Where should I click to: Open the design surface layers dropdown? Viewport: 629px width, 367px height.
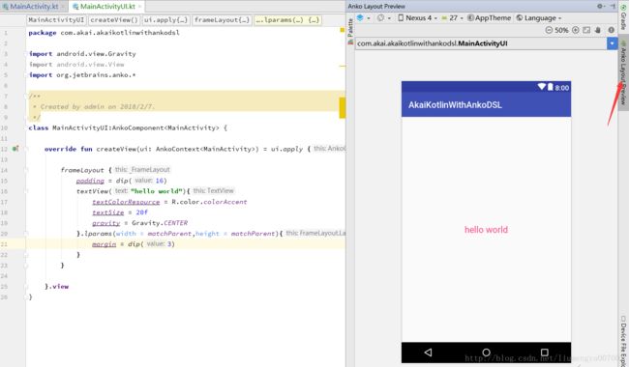pyautogui.click(x=363, y=18)
